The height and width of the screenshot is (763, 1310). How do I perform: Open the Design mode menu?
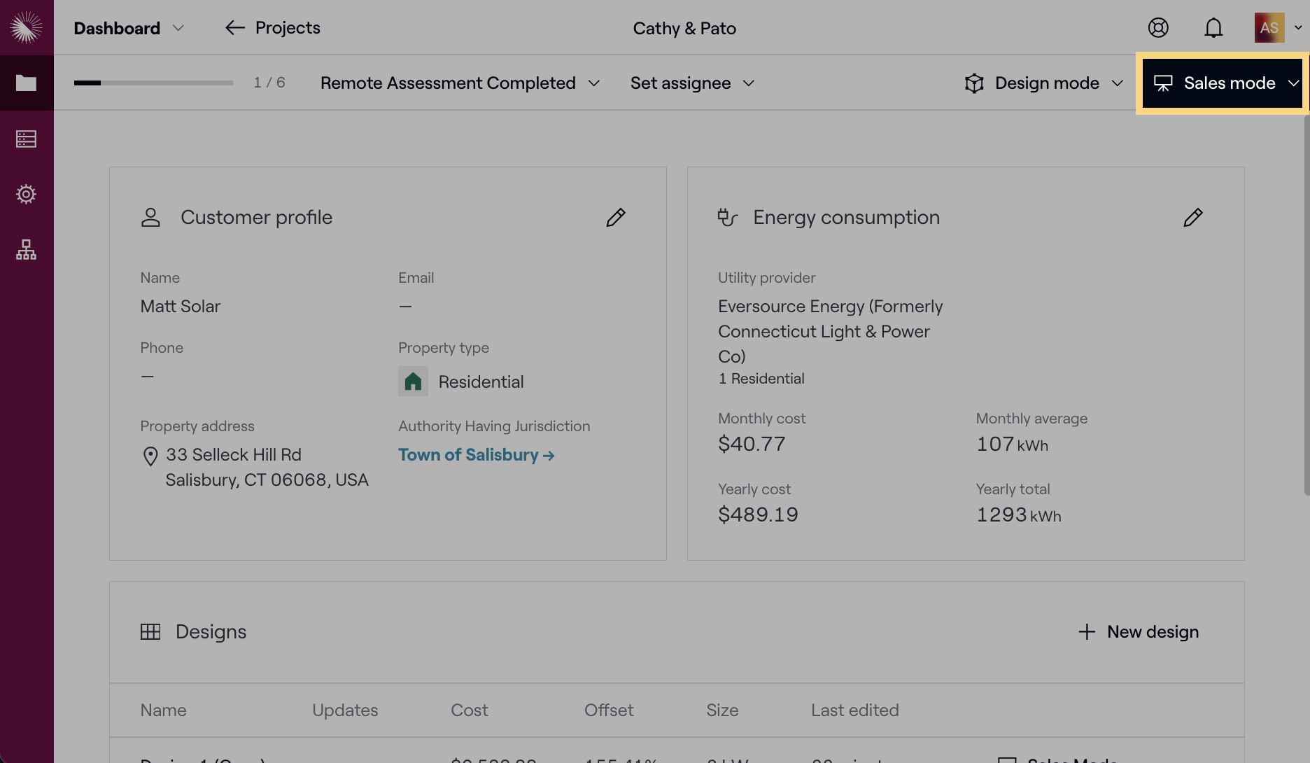(1044, 83)
